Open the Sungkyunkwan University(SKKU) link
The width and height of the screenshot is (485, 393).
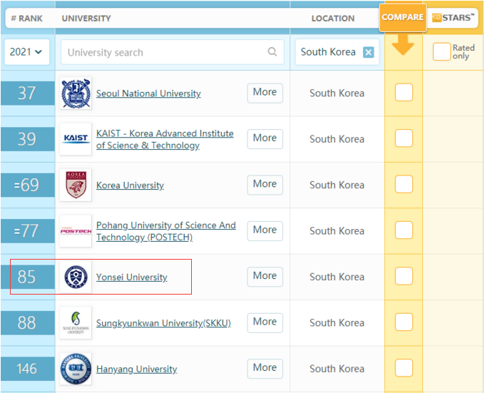[163, 323]
